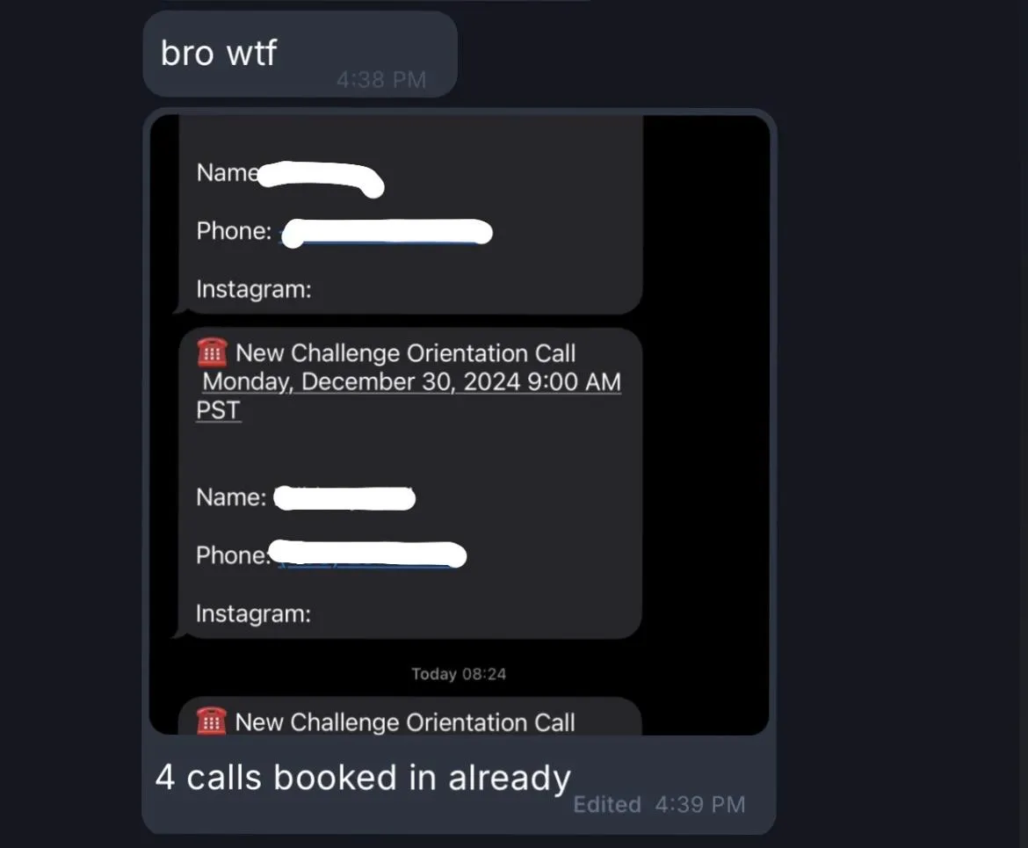The height and width of the screenshot is (848, 1028).
Task: Open the attached screenshot image
Action: [x=459, y=424]
